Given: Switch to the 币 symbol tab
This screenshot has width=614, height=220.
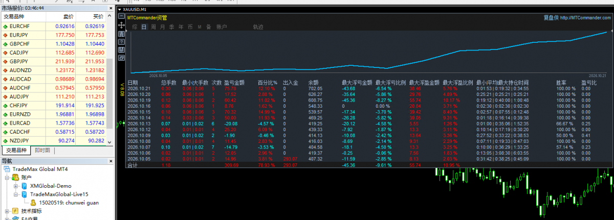Looking at the screenshot, I should [x=190, y=27].
